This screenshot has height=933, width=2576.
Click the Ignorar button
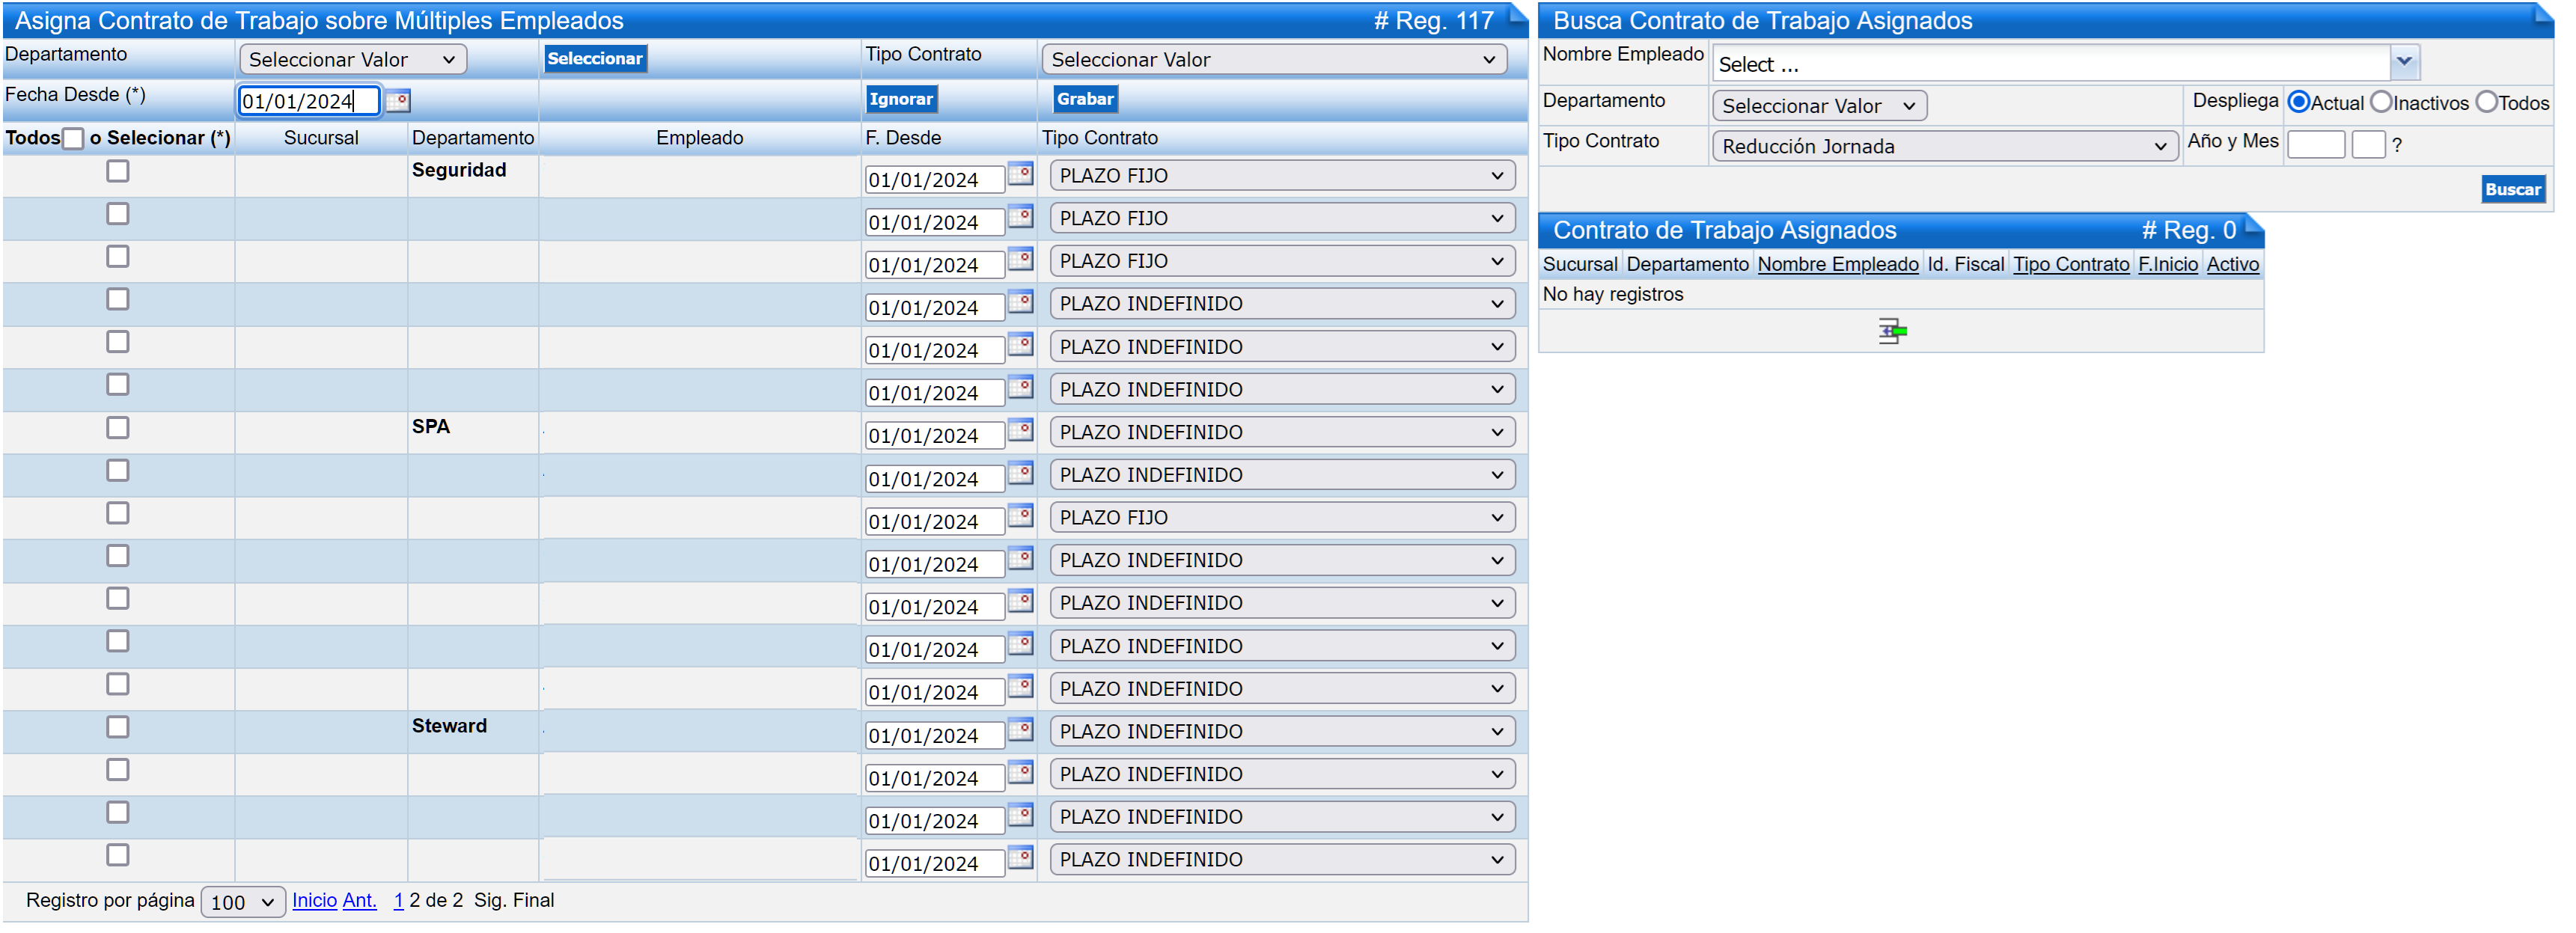pyautogui.click(x=901, y=99)
